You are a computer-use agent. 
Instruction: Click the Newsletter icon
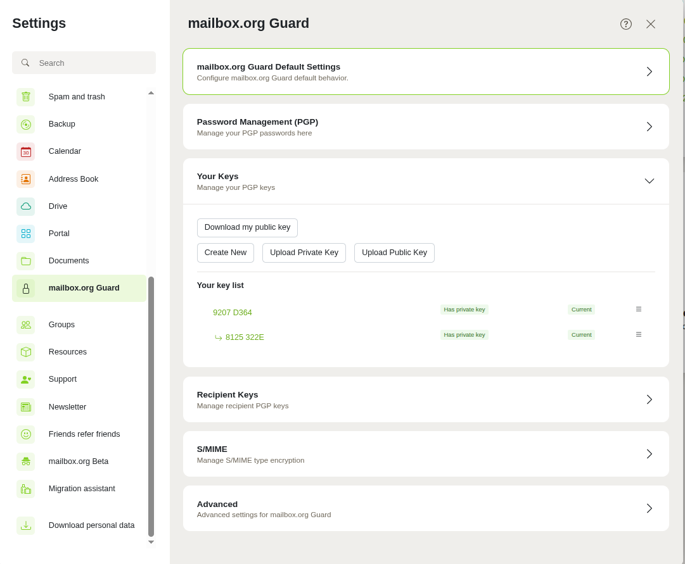coord(26,407)
